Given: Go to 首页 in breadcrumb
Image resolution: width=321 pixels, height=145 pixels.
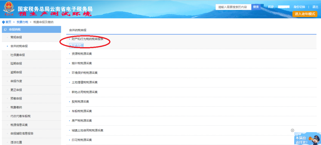Looking at the screenshot, I should [8, 22].
